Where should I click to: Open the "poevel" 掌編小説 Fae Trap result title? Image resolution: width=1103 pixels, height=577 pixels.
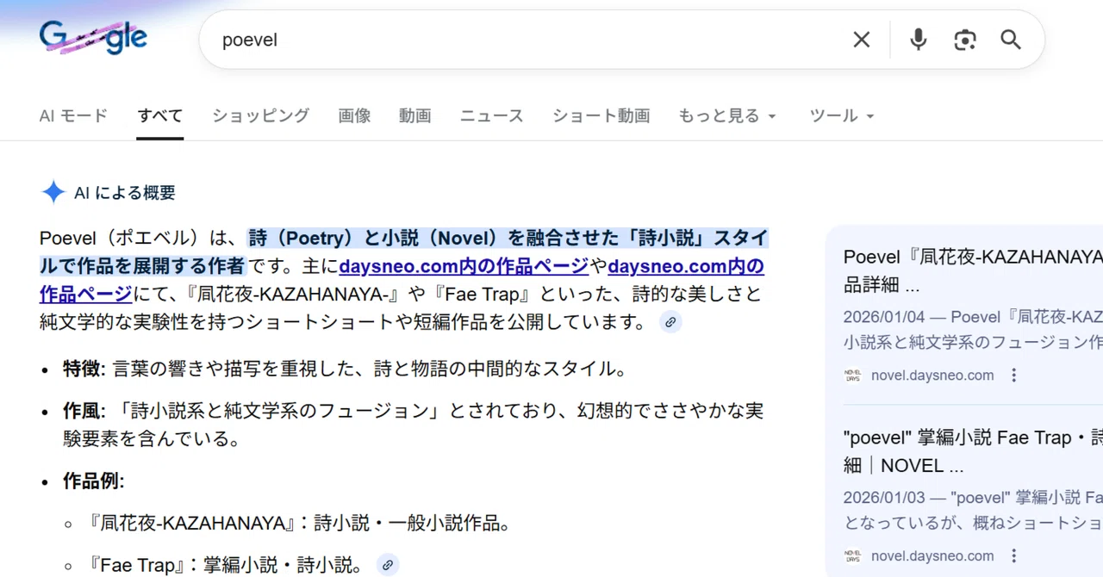pyautogui.click(x=973, y=451)
